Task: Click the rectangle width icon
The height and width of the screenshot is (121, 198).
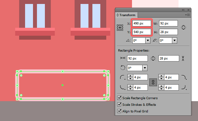Action: [x=123, y=58]
